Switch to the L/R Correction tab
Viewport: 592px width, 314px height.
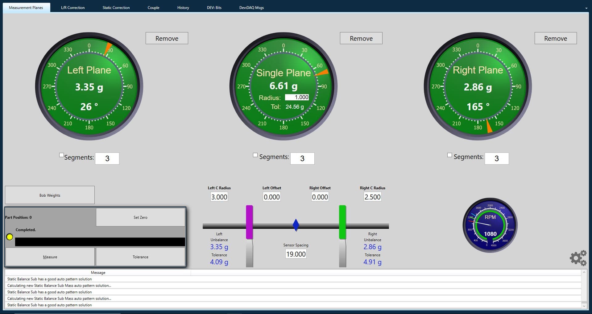click(72, 7)
